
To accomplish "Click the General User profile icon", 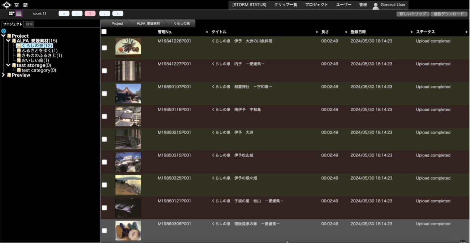I will pyautogui.click(x=376, y=5).
